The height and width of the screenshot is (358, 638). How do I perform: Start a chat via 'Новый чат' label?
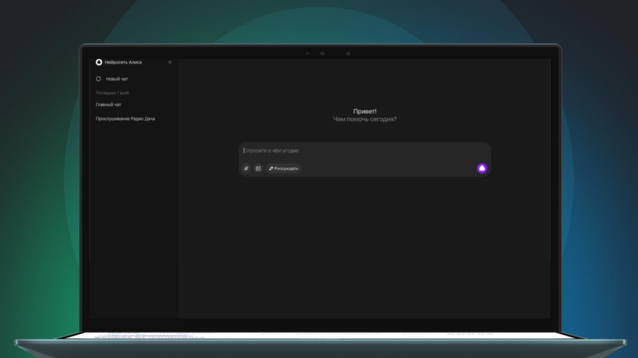click(x=117, y=79)
